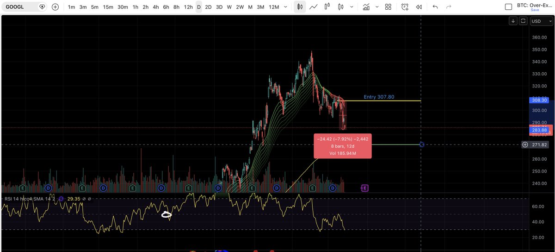
Task: Create an alert with the alarm clock icon
Action: (x=405, y=7)
